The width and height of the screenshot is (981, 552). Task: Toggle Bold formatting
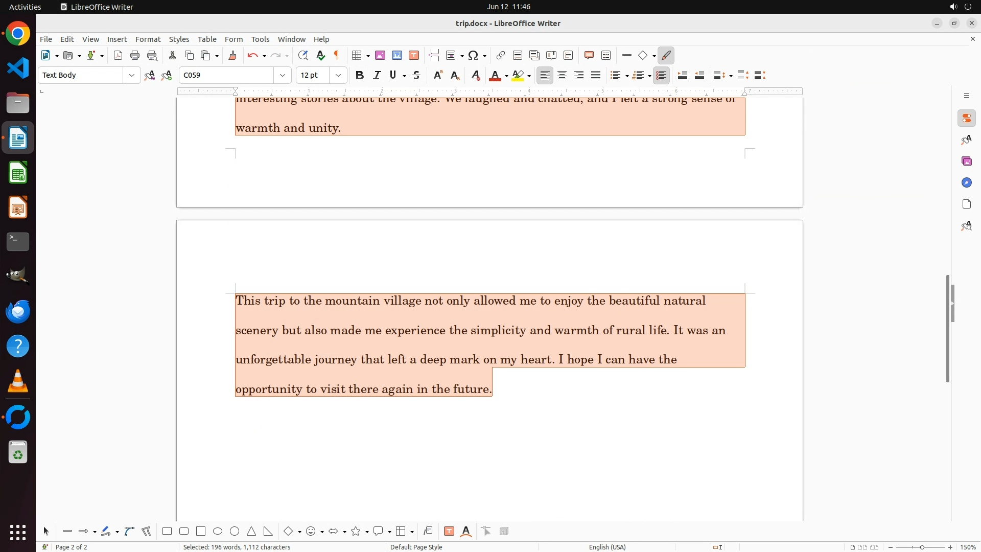360,76
